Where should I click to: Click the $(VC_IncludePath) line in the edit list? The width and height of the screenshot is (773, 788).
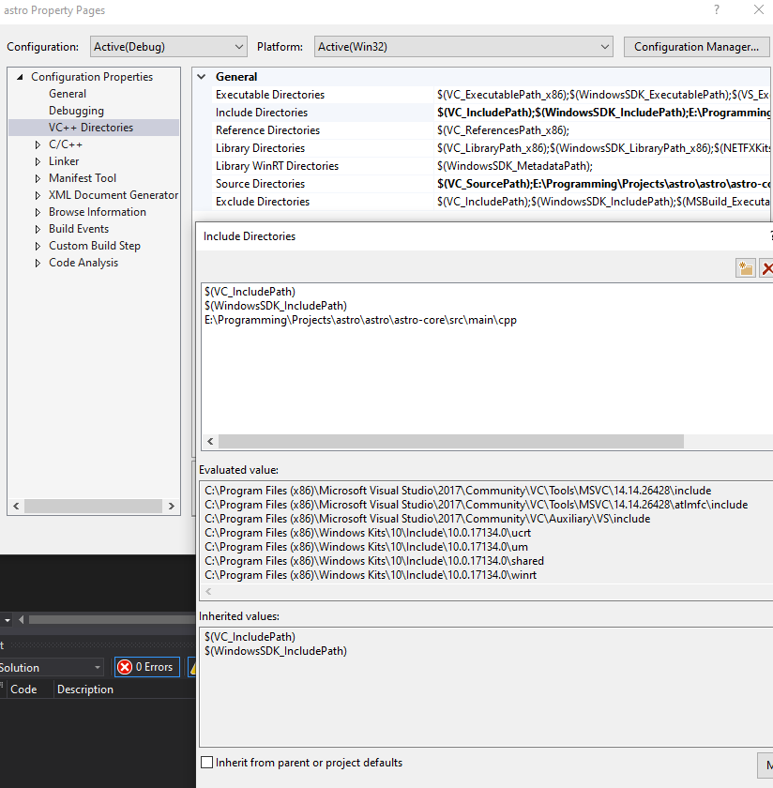coord(250,292)
